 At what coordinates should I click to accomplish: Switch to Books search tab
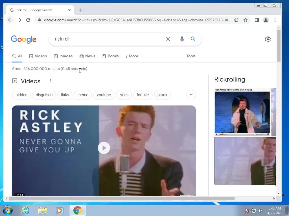pyautogui.click(x=111, y=56)
